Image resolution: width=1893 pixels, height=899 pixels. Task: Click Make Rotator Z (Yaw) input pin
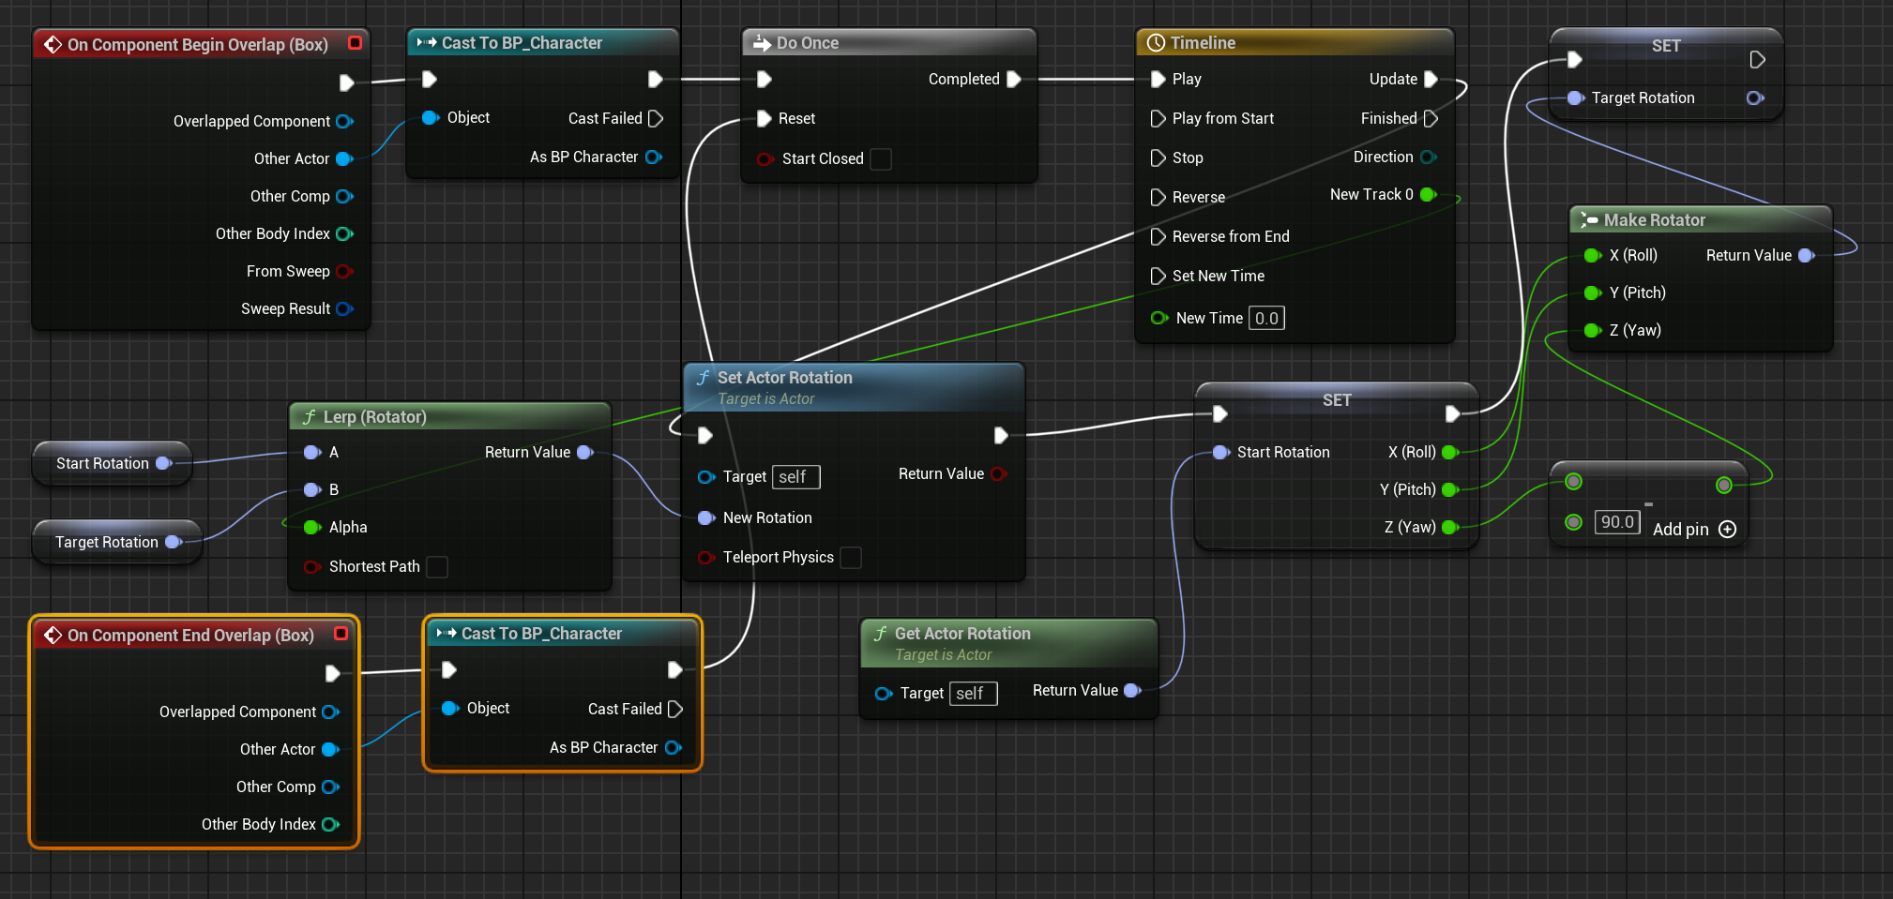click(1592, 331)
